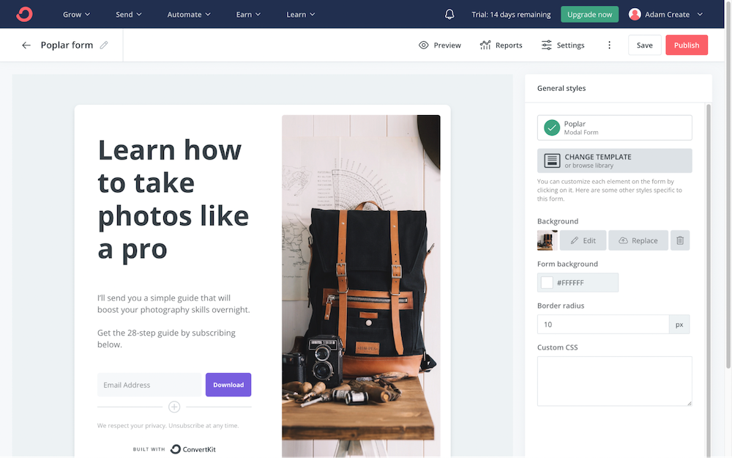Click the Change Template button
Viewport: 732px width, 458px height.
pyautogui.click(x=614, y=160)
